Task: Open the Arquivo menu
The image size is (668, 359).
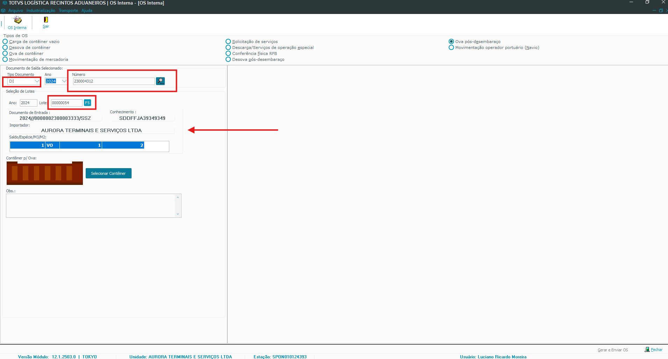Action: [x=16, y=10]
